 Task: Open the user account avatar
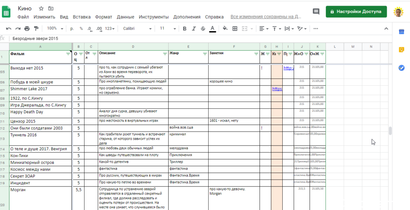[398, 12]
